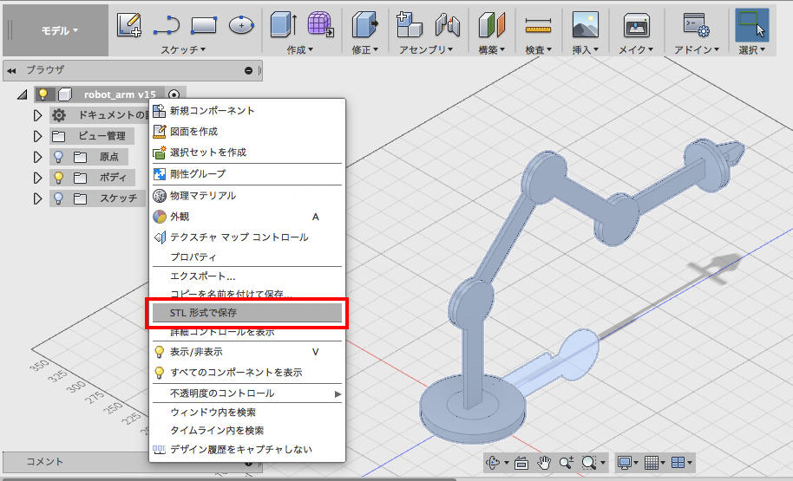Click the Construct plane icon

(x=492, y=25)
